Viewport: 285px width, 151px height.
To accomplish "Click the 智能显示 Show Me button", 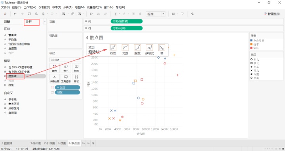I will point(272,14).
